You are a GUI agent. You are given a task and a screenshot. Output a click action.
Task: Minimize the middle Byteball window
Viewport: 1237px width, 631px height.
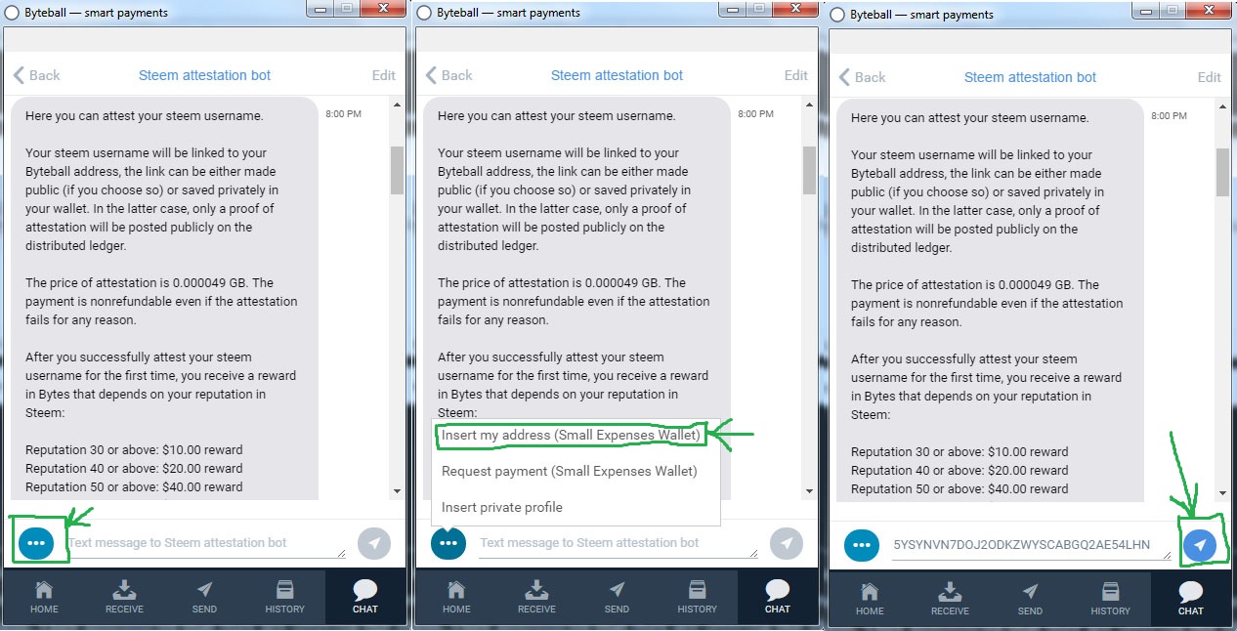pyautogui.click(x=734, y=8)
